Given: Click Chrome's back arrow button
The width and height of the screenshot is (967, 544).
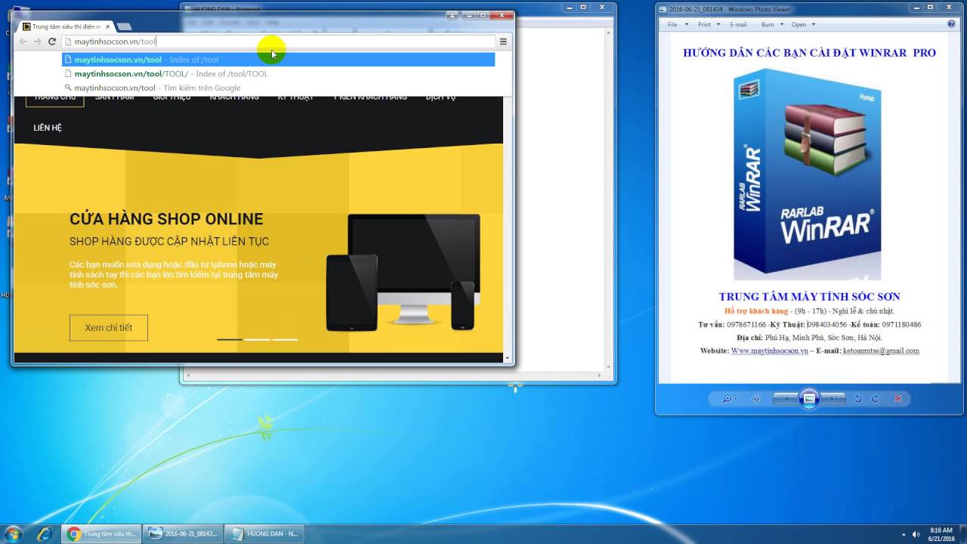Looking at the screenshot, I should pyautogui.click(x=23, y=42).
